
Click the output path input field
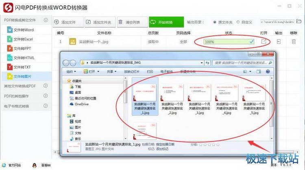click(x=277, y=22)
